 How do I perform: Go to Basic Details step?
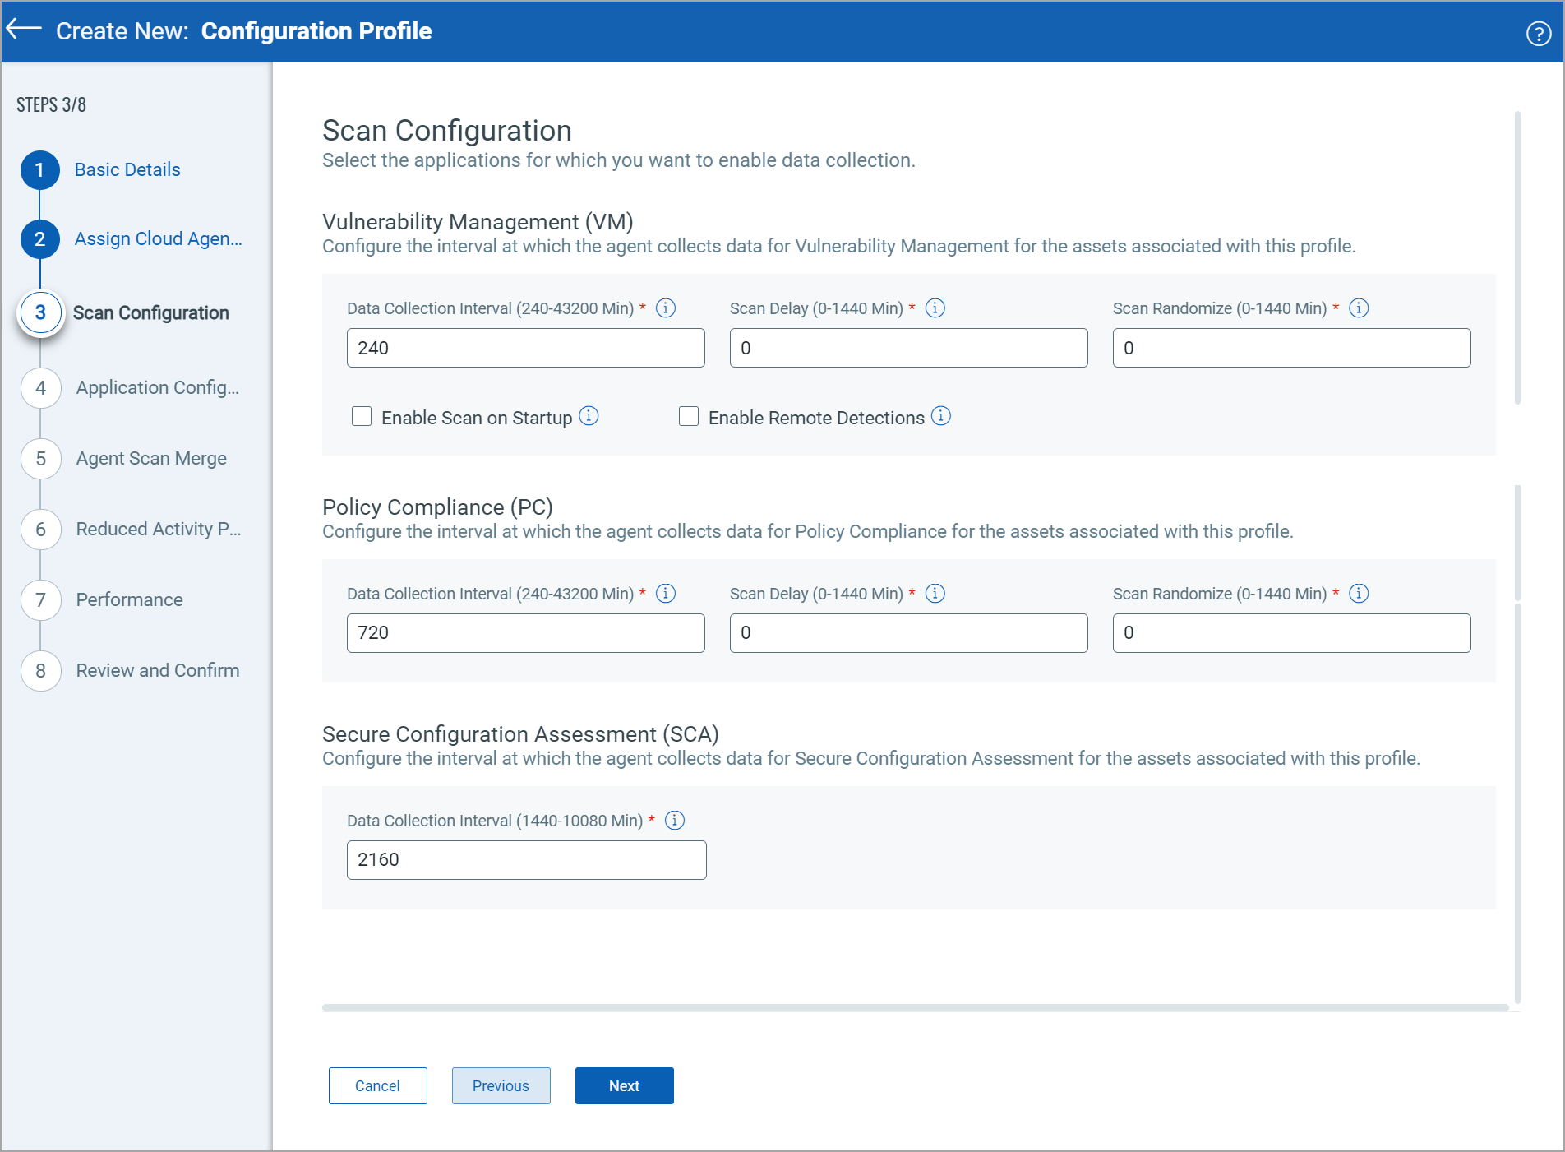tap(127, 169)
